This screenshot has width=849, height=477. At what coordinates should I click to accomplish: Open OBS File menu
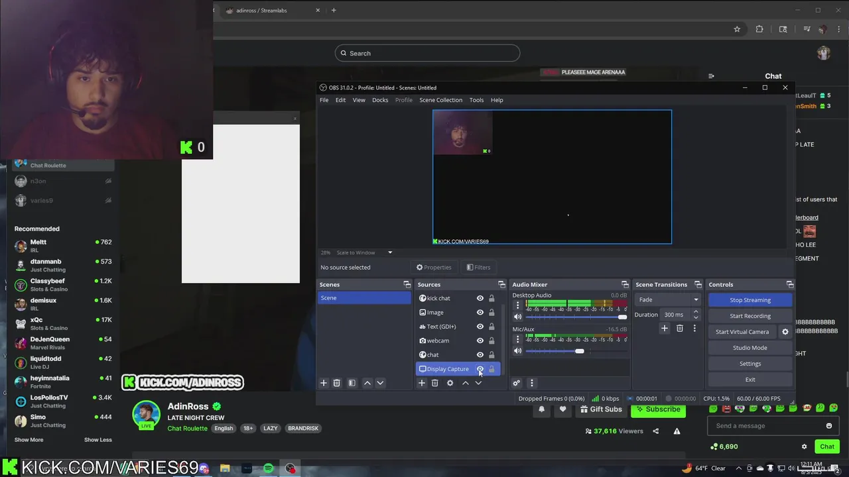click(x=324, y=100)
